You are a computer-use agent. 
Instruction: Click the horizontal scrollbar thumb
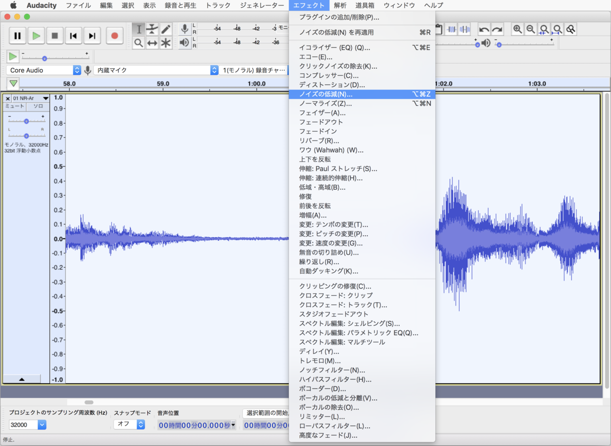[89, 403]
